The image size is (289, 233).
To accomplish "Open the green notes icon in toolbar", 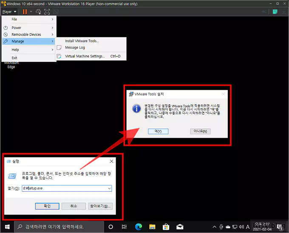I will [x=275, y=12].
